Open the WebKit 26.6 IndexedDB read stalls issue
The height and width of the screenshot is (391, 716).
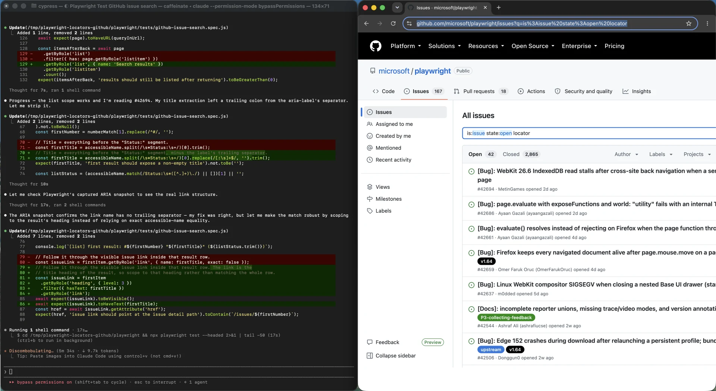[596, 175]
